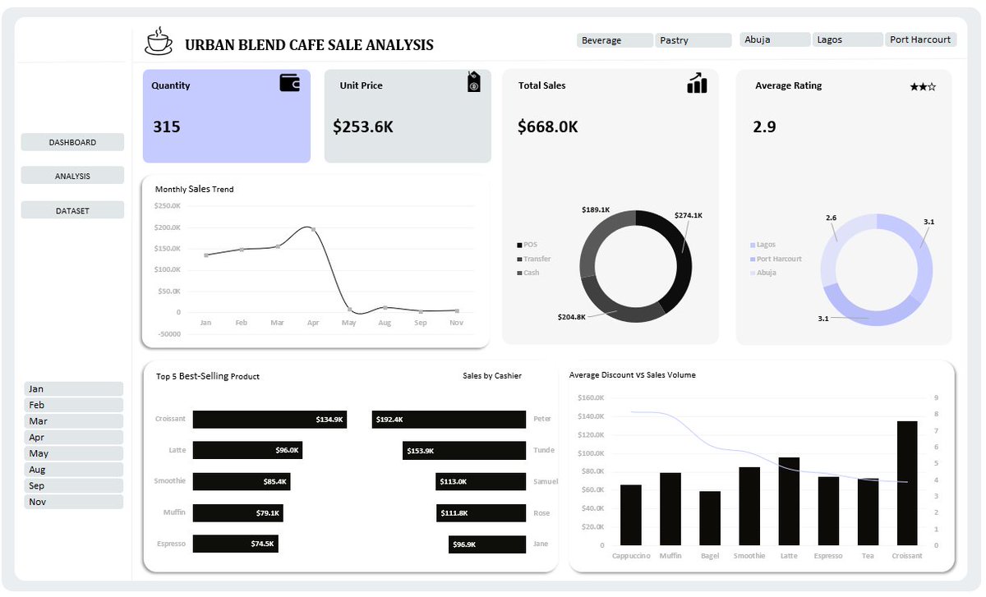The width and height of the screenshot is (986, 597).
Task: Click the Muffin $79.1K bar
Action: pyautogui.click(x=238, y=513)
